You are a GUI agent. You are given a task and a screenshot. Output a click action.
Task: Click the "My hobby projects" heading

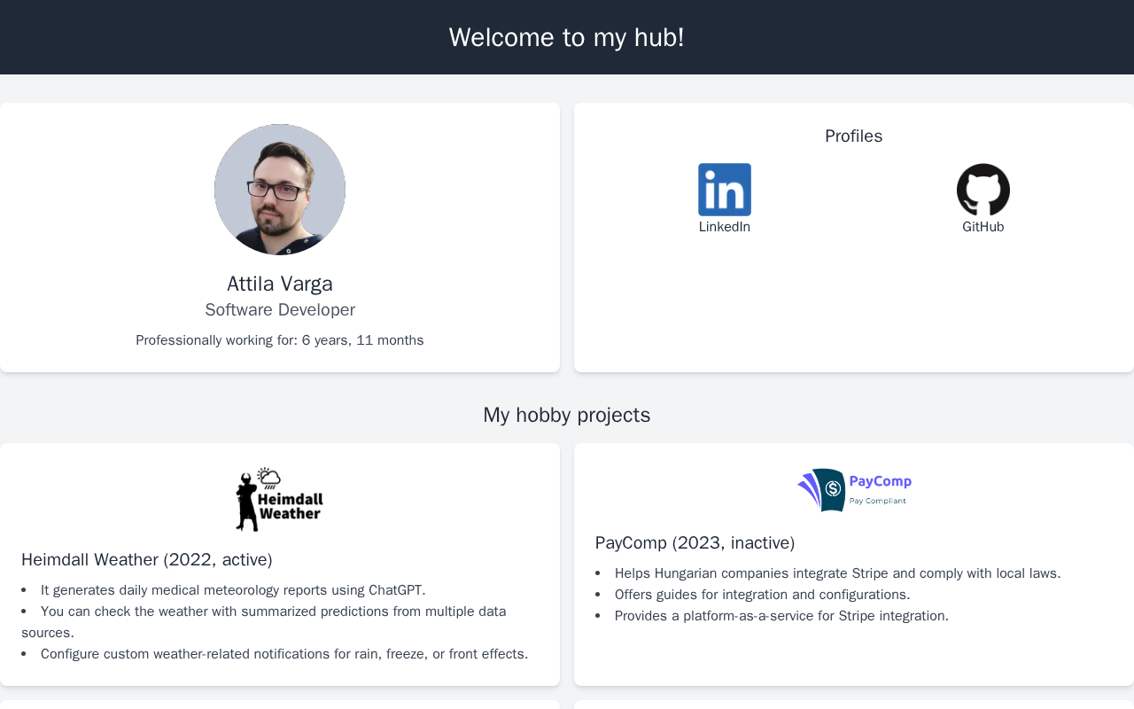pyautogui.click(x=566, y=415)
